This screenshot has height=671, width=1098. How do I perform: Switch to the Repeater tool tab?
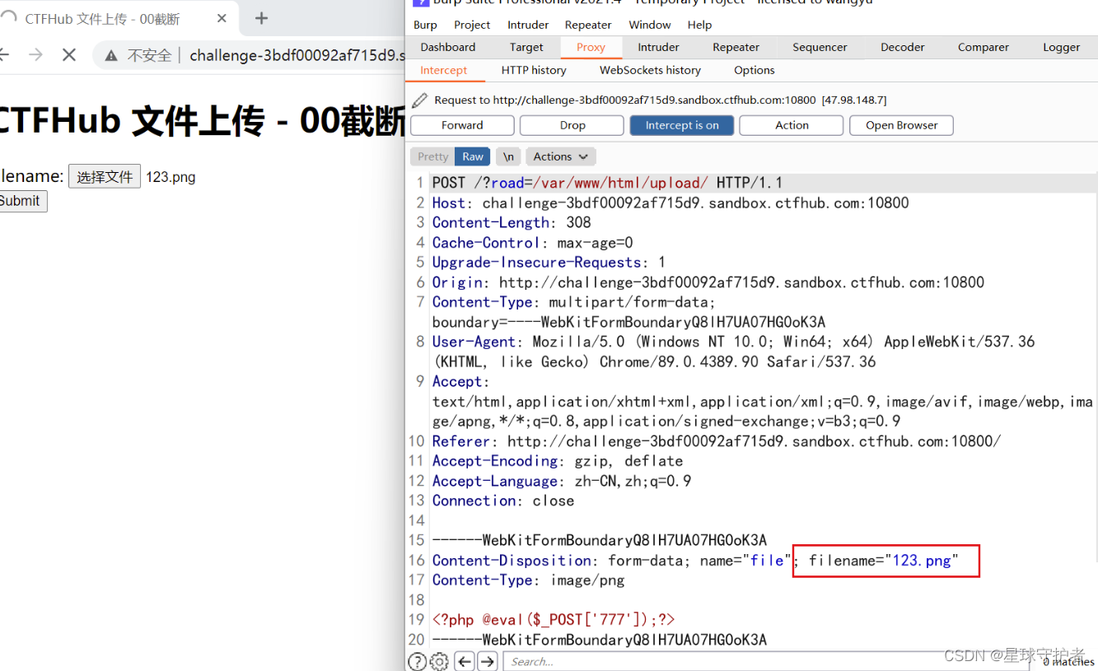tap(736, 47)
